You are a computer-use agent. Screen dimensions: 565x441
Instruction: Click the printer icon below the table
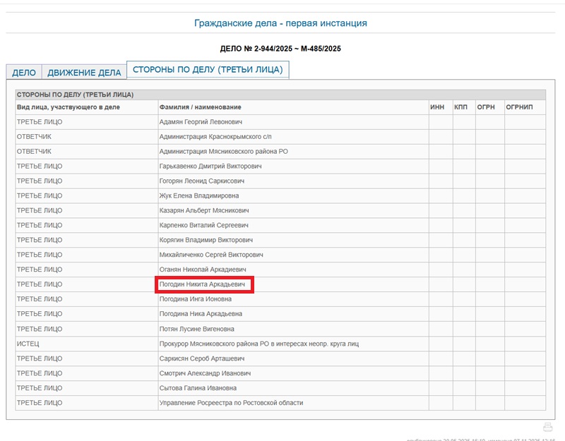[x=547, y=427]
